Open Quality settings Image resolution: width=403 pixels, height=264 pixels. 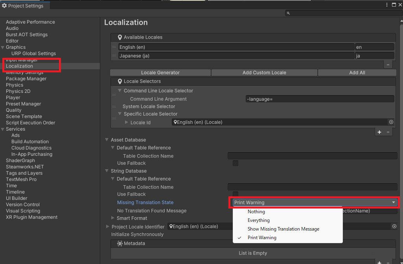[14, 110]
